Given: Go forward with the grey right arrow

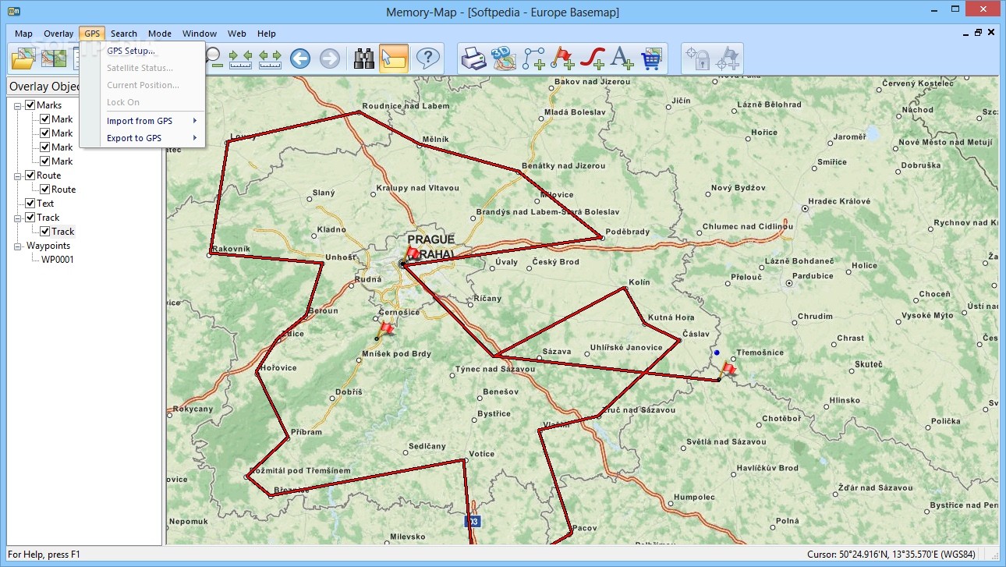Looking at the screenshot, I should pos(330,58).
